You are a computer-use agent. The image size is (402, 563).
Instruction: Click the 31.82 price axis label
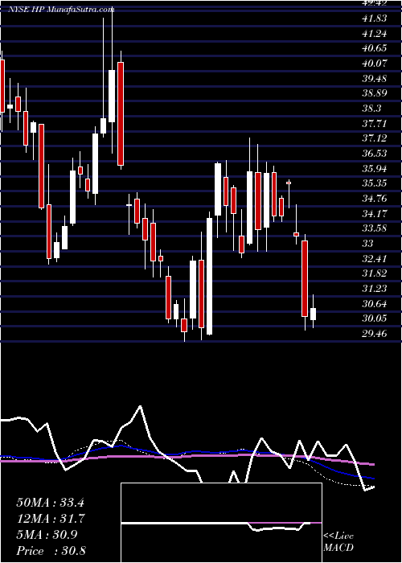375,273
